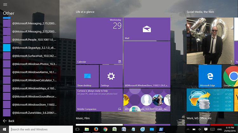The height and width of the screenshot is (133, 238).
Task: Click the purple icon beside WindowsMaps entry
Action: [x=7, y=89]
